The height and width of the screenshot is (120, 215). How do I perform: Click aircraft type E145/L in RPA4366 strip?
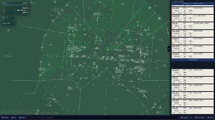tap(177, 88)
